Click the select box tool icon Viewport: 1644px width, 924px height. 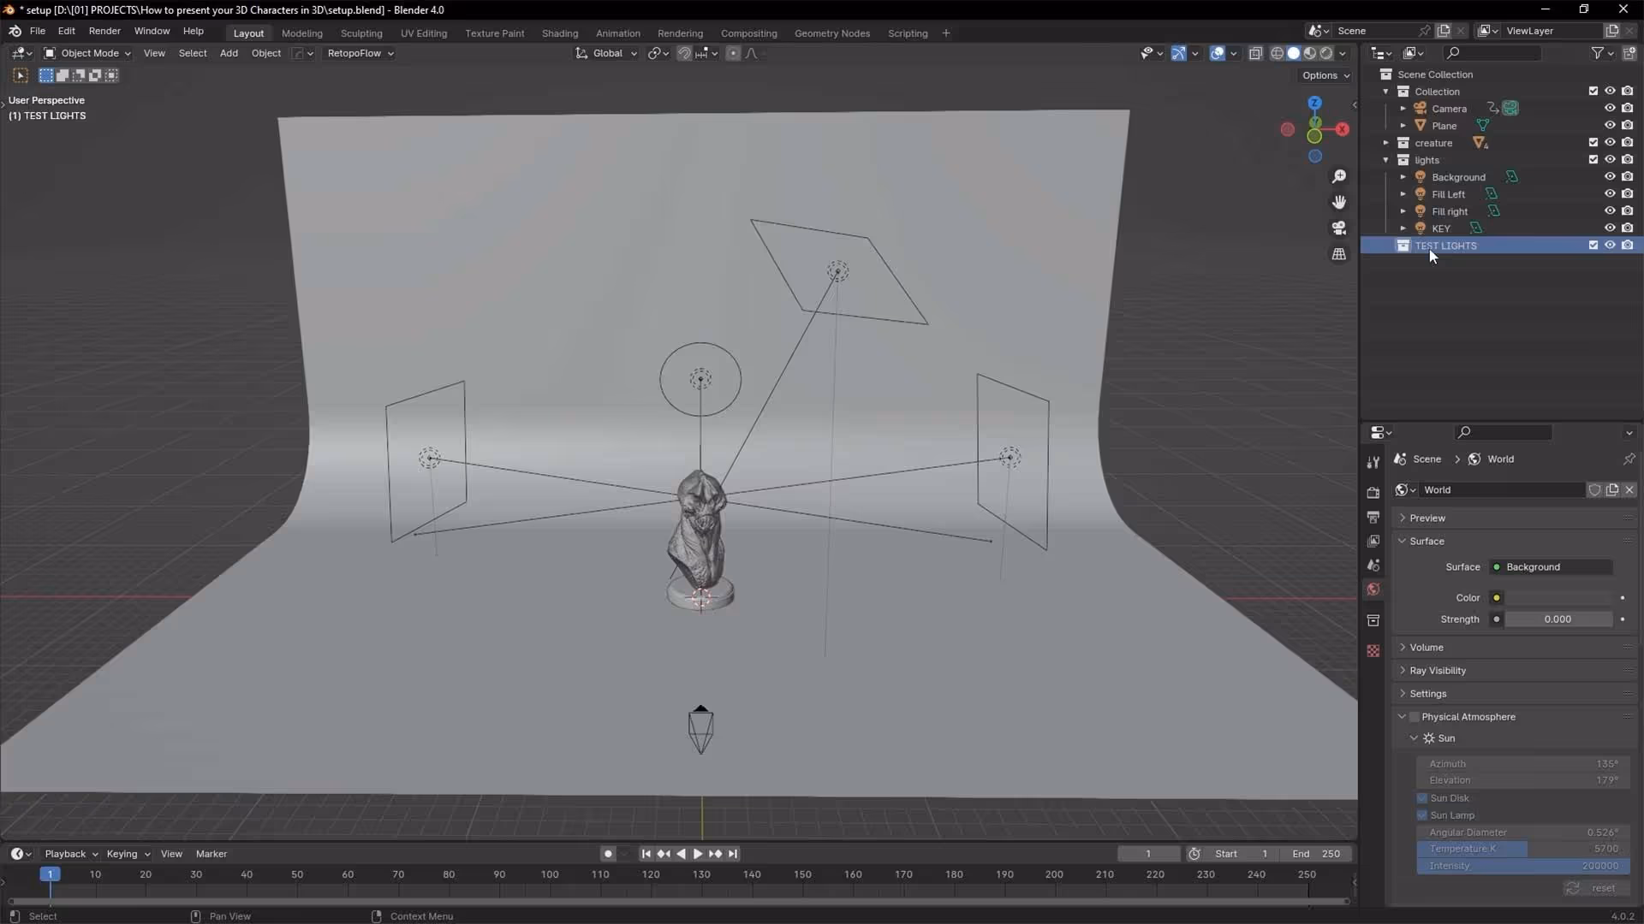(x=21, y=75)
